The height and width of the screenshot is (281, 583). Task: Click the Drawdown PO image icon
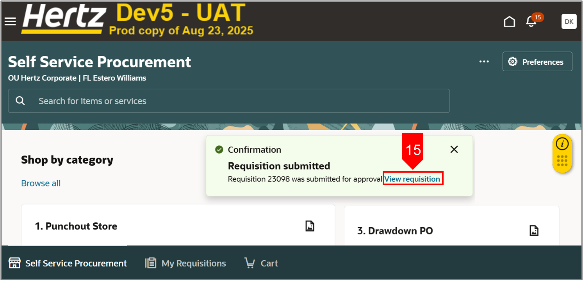(x=534, y=231)
